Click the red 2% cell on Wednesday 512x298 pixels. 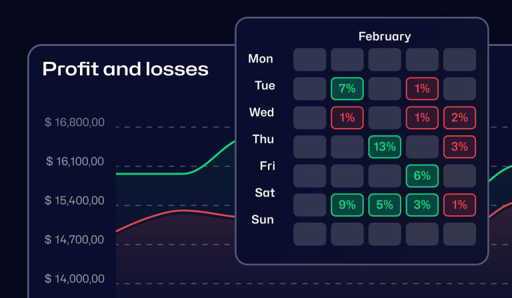pos(459,118)
